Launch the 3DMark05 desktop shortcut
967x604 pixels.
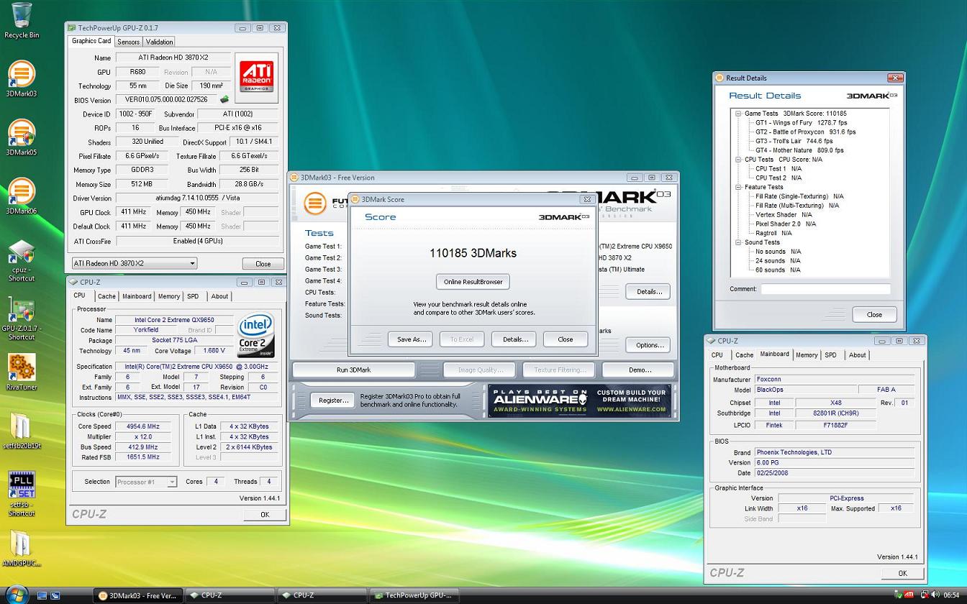pyautogui.click(x=22, y=138)
